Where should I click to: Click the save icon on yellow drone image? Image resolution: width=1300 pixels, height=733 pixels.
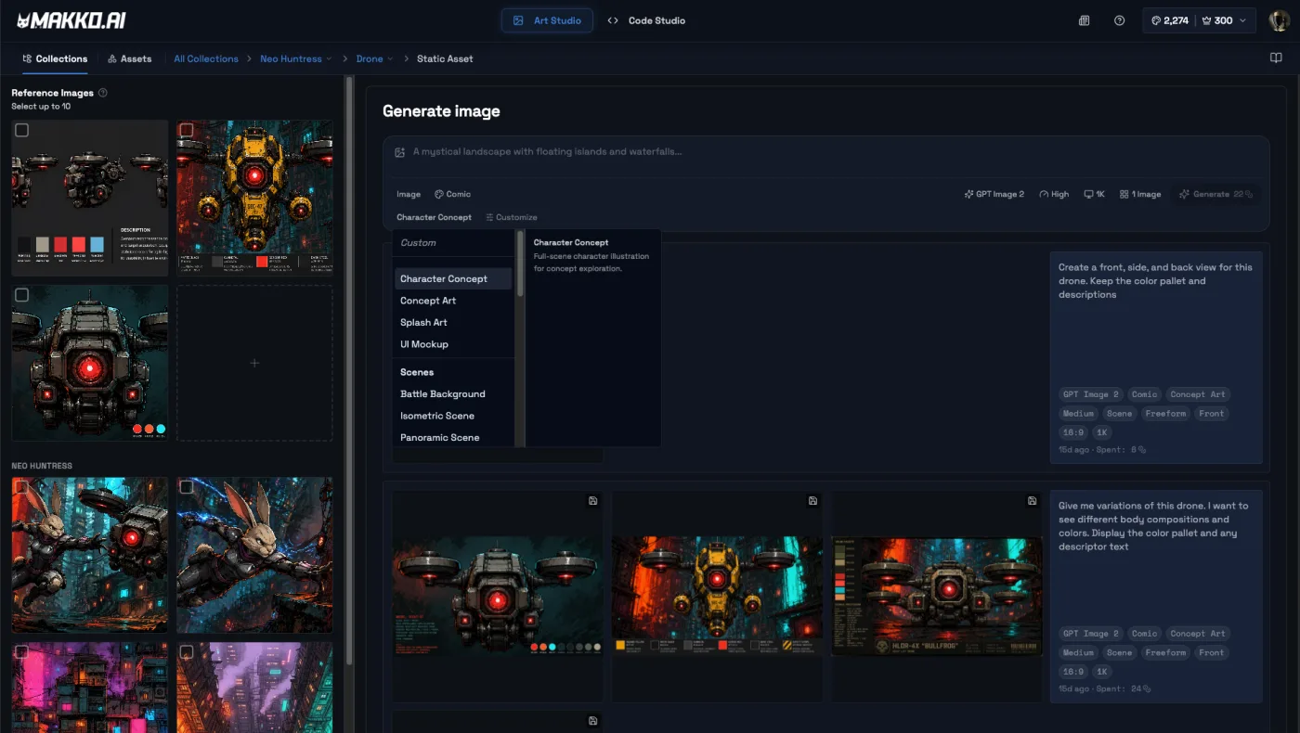(x=812, y=501)
